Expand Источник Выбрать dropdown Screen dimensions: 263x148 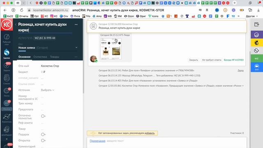coord(48,90)
